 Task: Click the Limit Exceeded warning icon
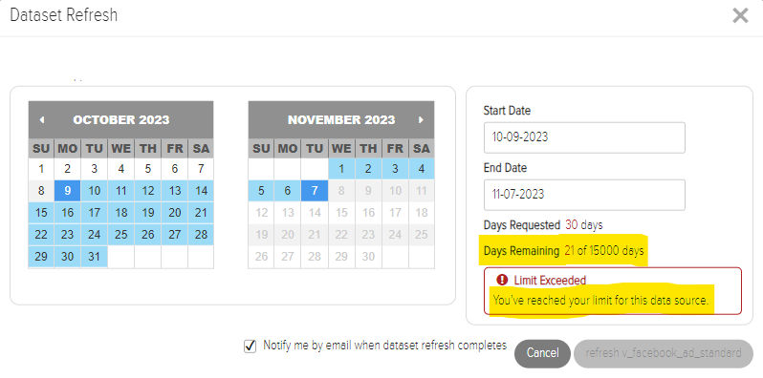(502, 280)
